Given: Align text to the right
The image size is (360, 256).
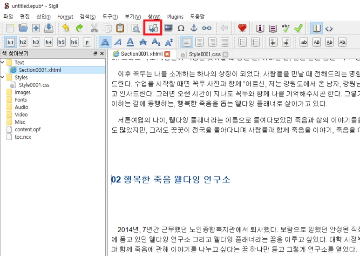Looking at the screenshot, I should tap(212, 42).
